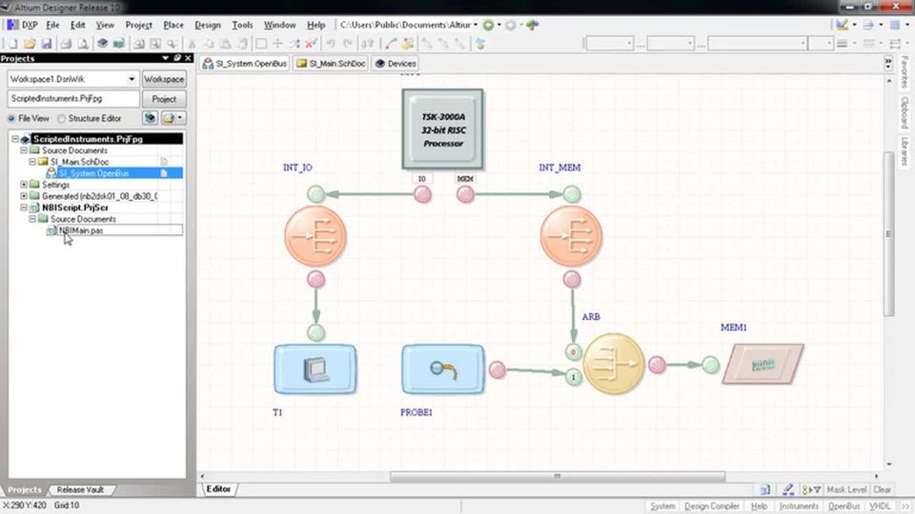This screenshot has height=514, width=915.
Task: Select the PROBE1 block
Action: [443, 369]
